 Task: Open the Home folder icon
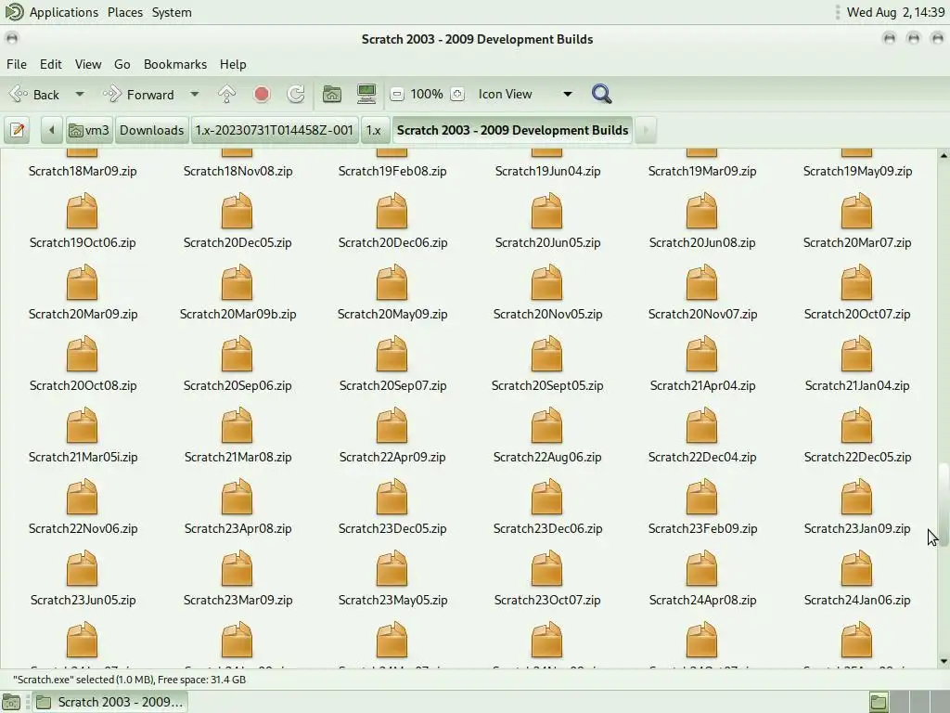point(331,95)
